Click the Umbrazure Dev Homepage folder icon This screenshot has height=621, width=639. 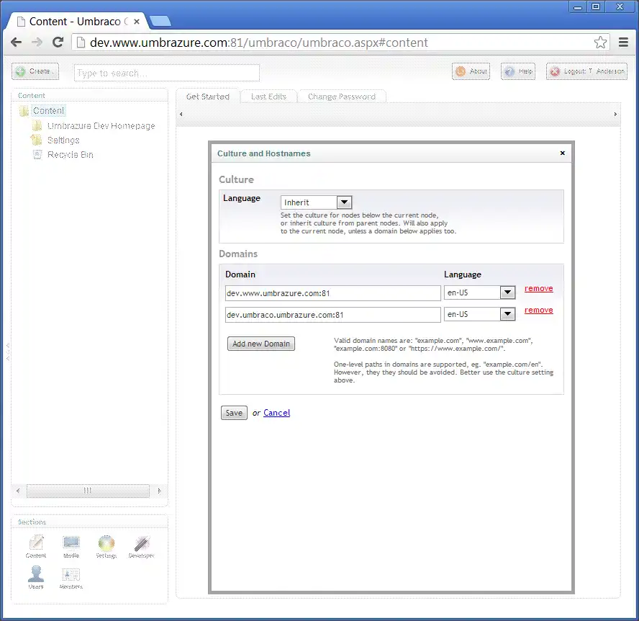click(37, 125)
